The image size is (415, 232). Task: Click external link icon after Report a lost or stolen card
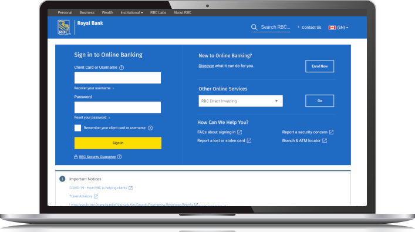[x=249, y=140]
